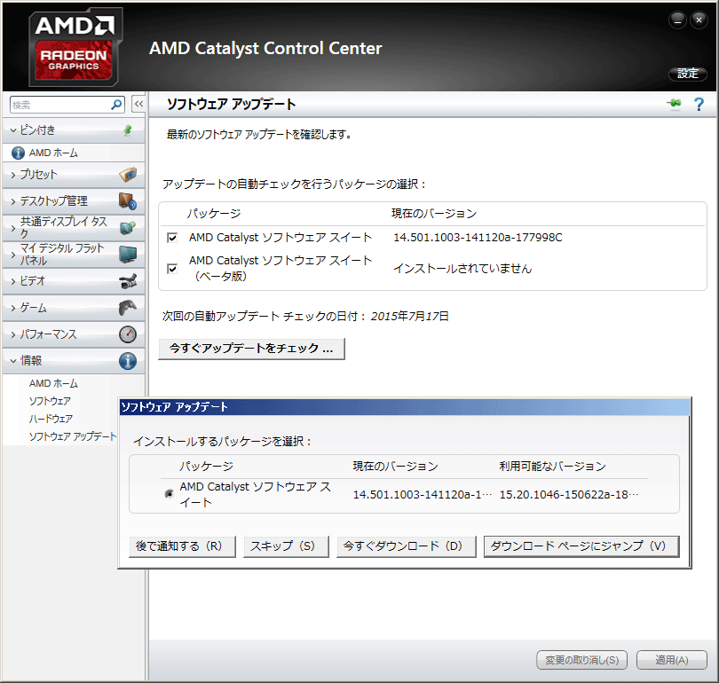Expand the 共通ディスプレイ タスク section
Viewport: 719px width, 683px height.
pyautogui.click(x=13, y=227)
